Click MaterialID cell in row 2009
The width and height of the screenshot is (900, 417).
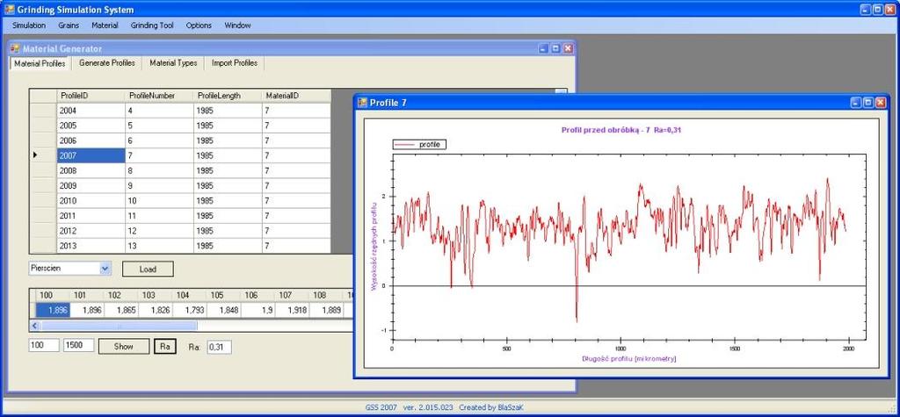pos(296,186)
